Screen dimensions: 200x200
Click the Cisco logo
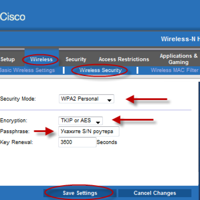[x=12, y=17]
